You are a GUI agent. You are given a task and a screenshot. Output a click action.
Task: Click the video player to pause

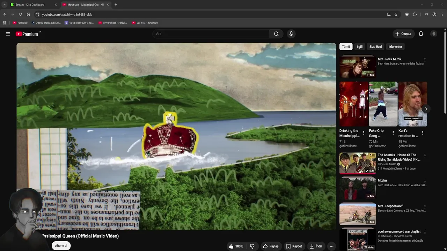point(176,136)
